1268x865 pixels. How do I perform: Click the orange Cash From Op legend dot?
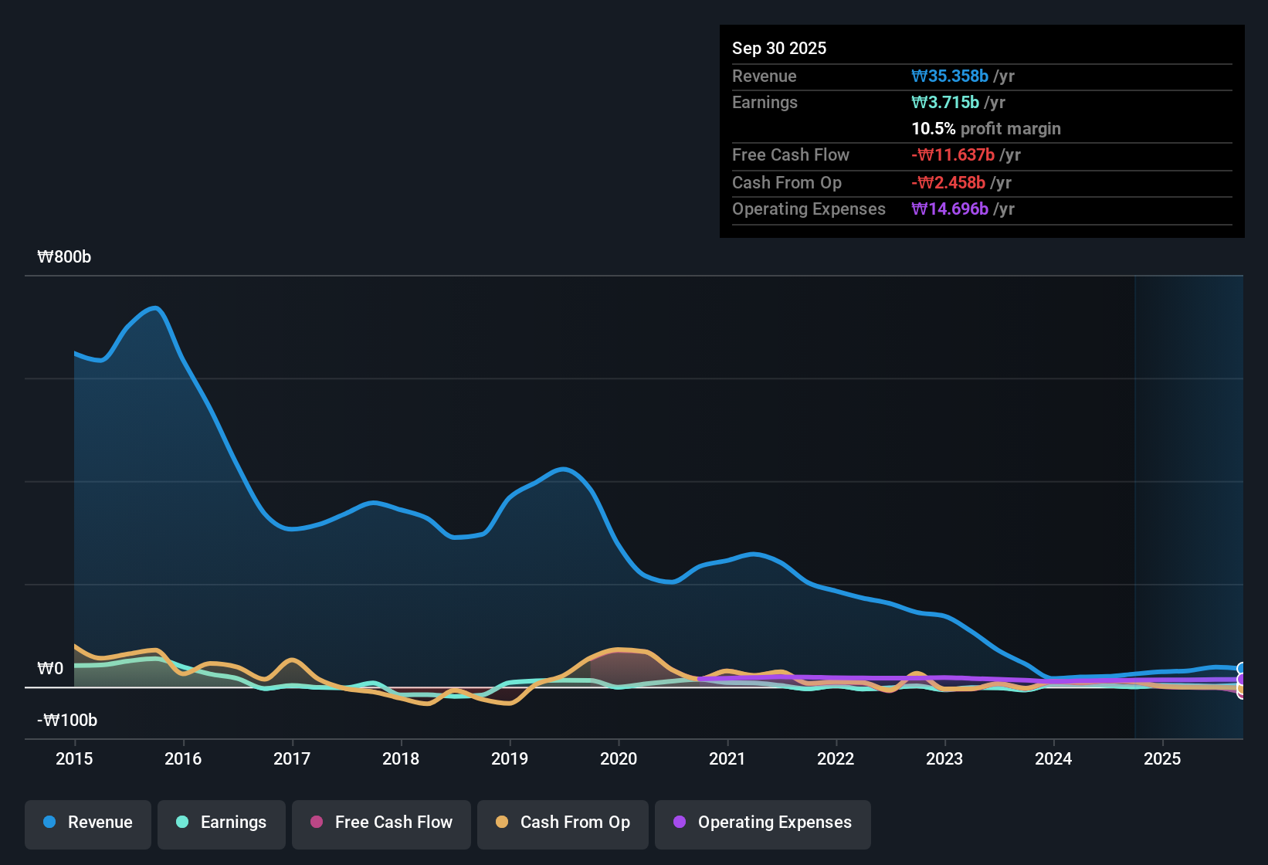click(502, 823)
